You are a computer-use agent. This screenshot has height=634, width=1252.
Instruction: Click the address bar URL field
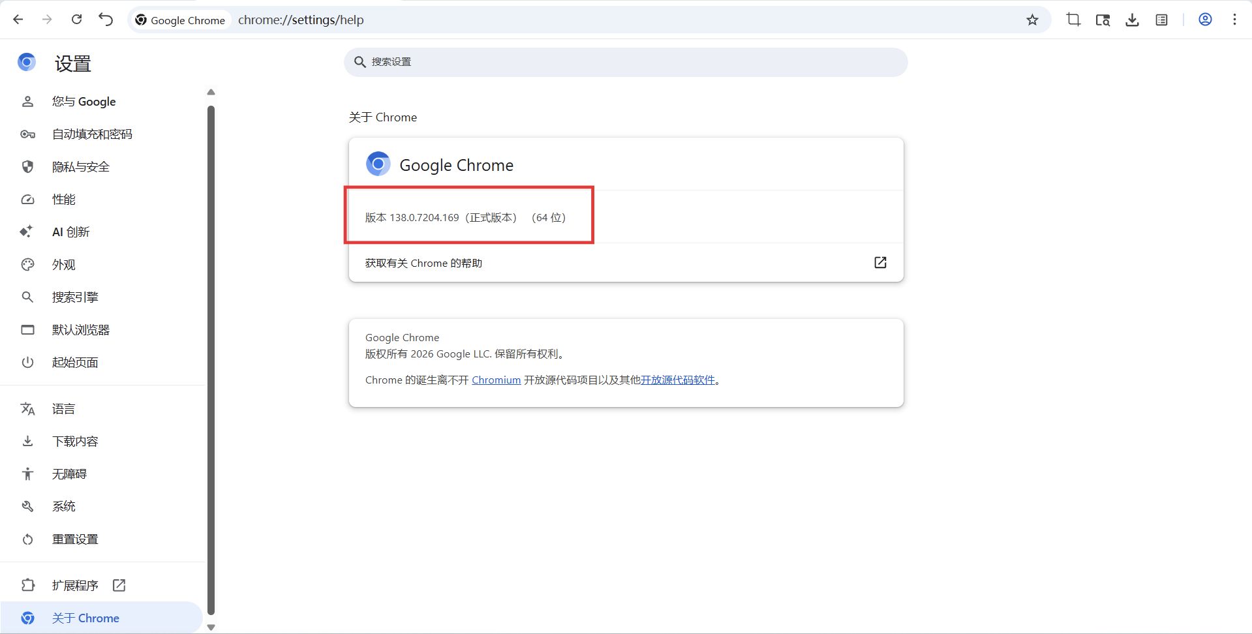[587, 20]
